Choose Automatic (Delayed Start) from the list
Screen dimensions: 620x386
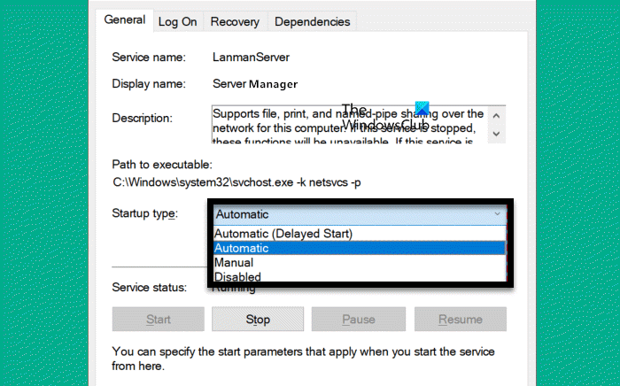pos(283,234)
